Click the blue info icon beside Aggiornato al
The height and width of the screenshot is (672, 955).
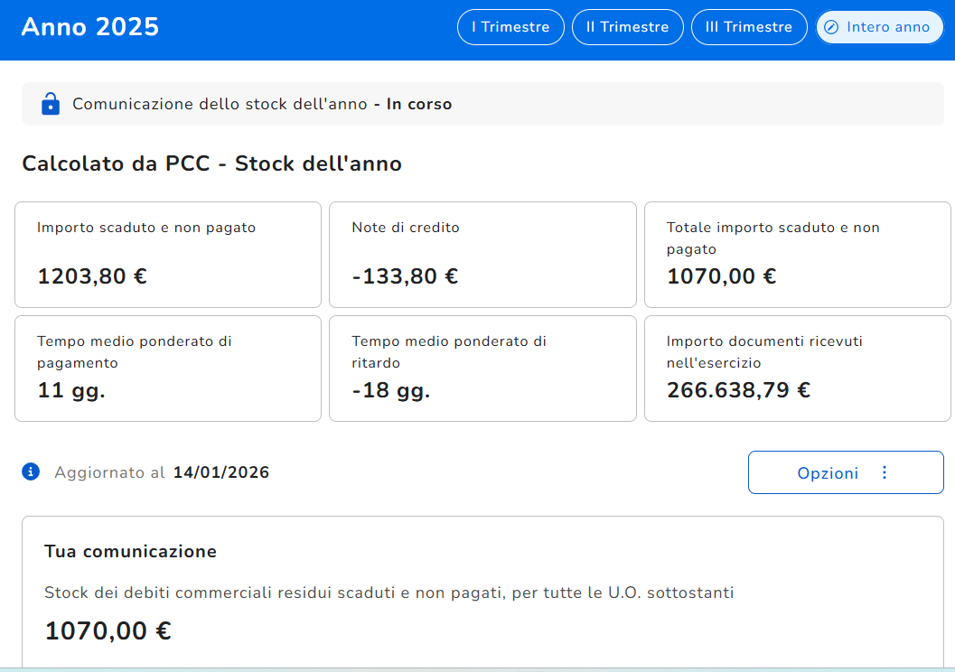(31, 471)
